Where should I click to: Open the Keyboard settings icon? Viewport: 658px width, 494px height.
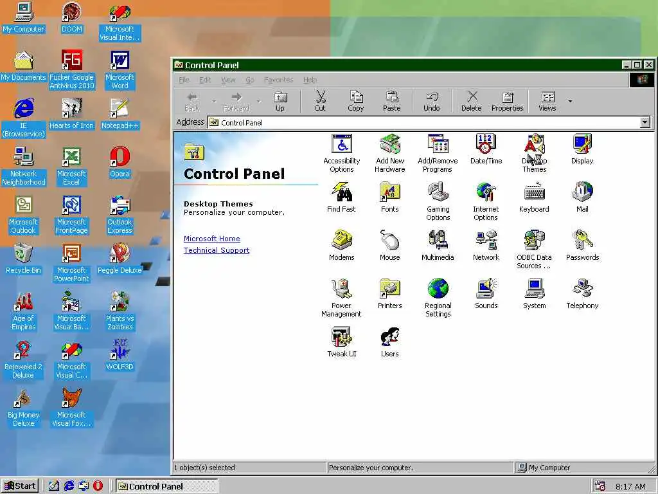pyautogui.click(x=534, y=197)
